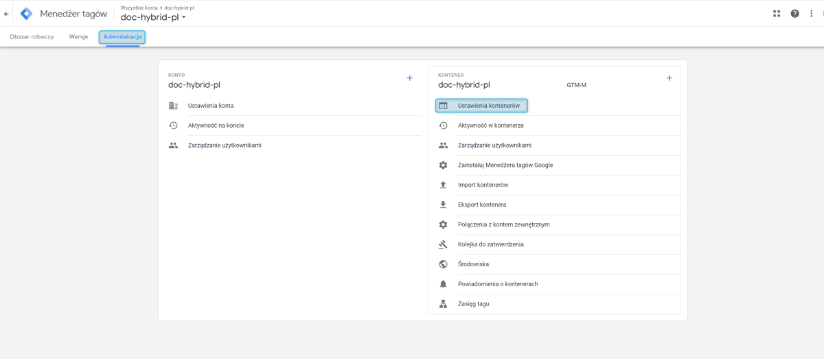Click the Połączenia z kontem zewnętrznym gear icon

pyautogui.click(x=444, y=224)
